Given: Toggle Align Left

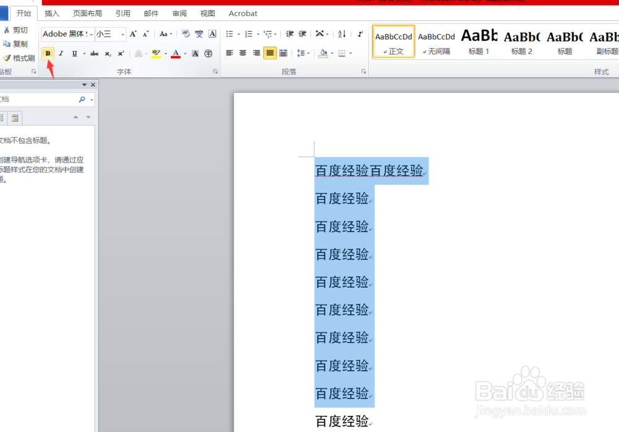Looking at the screenshot, I should point(230,53).
